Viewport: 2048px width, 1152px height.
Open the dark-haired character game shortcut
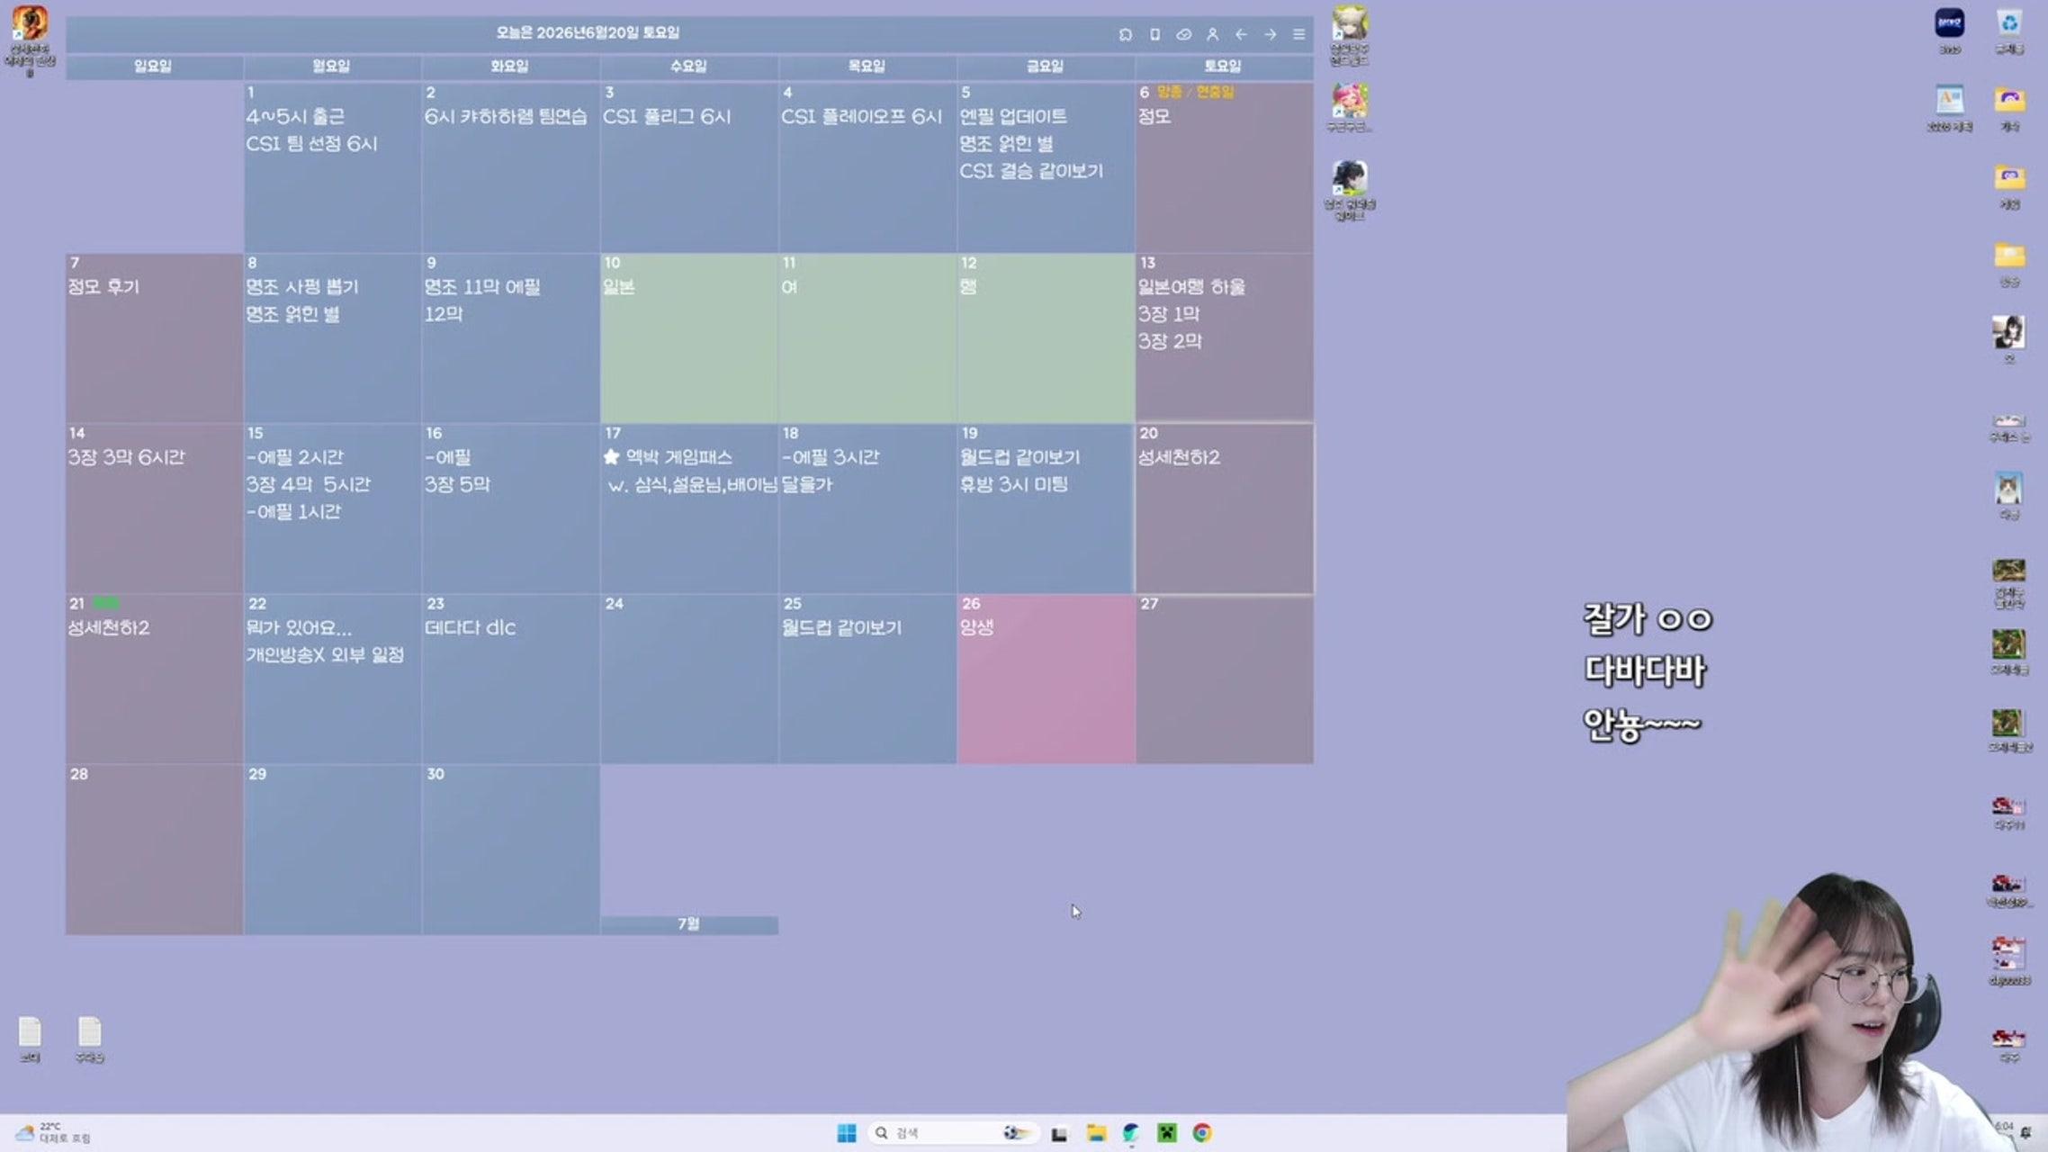pyautogui.click(x=1350, y=189)
